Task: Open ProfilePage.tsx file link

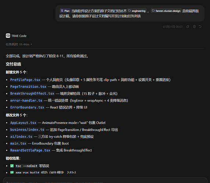Action: click(25, 80)
